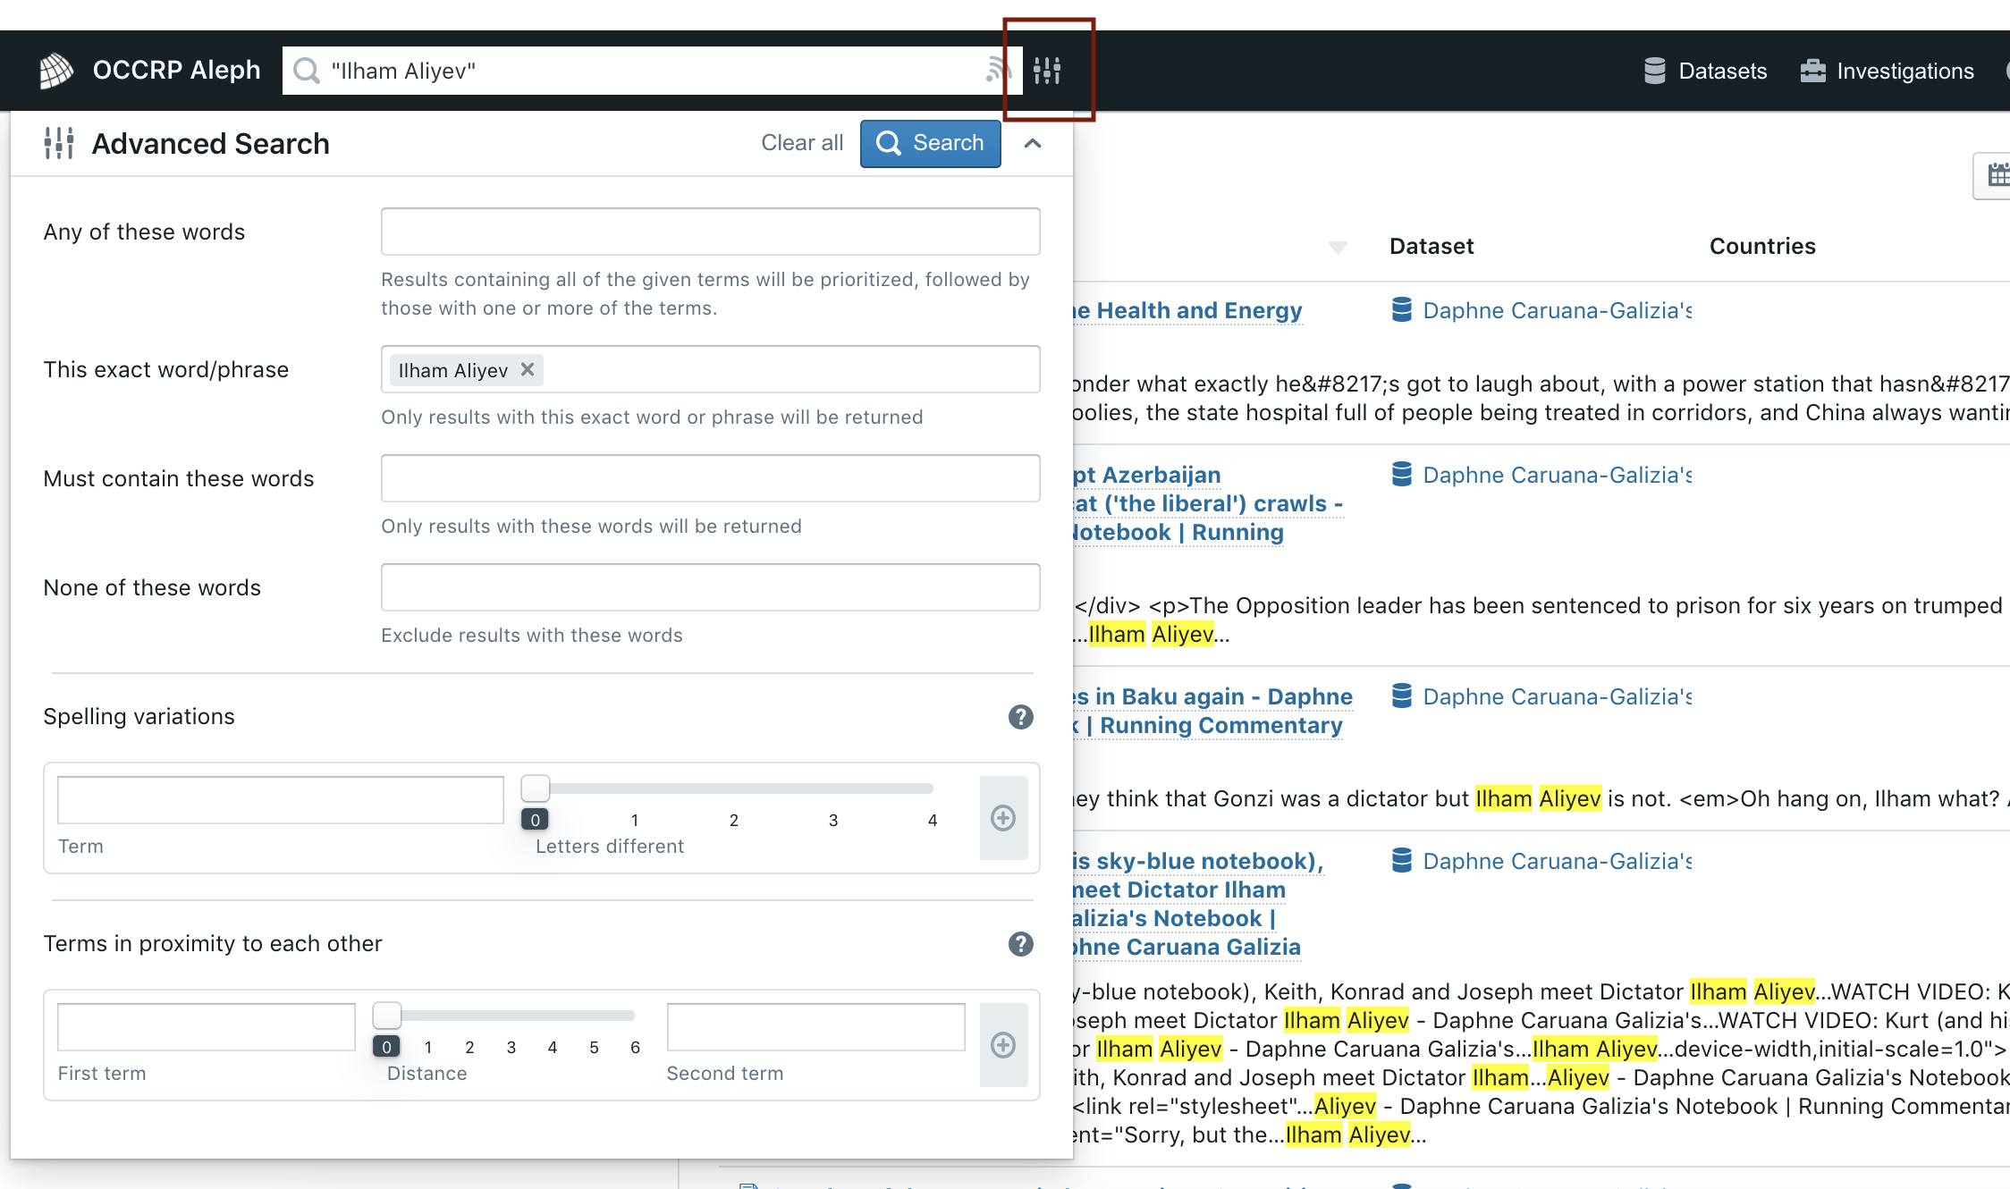The width and height of the screenshot is (2010, 1189).
Task: Click OCCRP Aleph home title
Action: coord(176,71)
